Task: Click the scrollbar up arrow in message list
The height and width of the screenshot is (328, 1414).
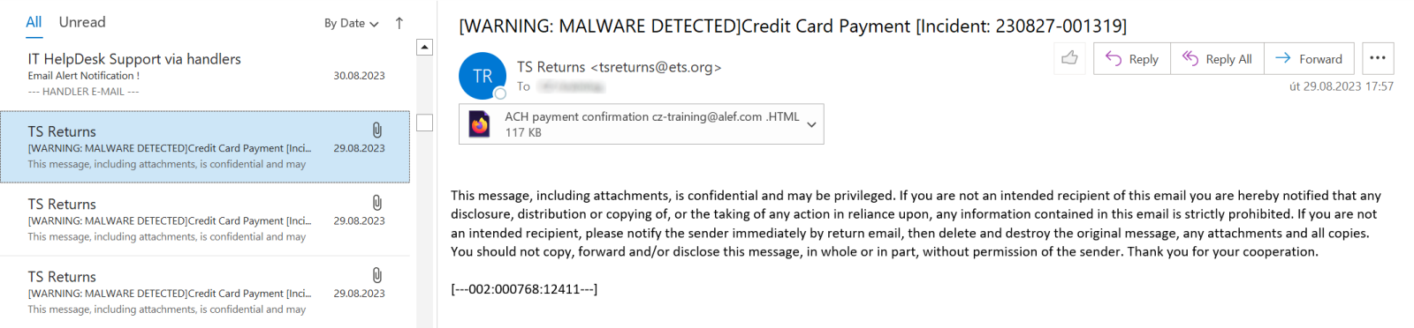Action: pos(425,47)
